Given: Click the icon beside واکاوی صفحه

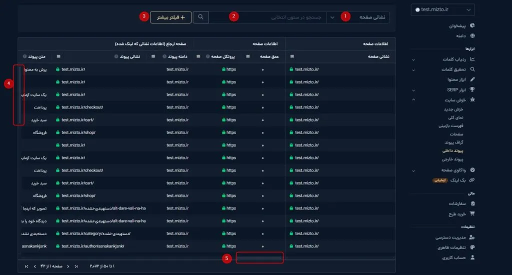Looking at the screenshot, I should (472, 170).
